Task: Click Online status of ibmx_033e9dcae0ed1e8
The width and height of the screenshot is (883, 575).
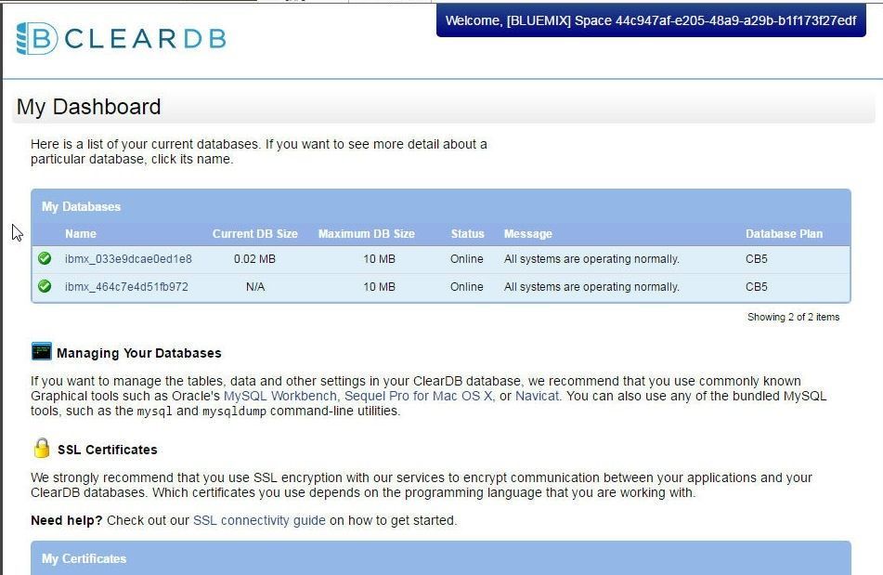Action: pos(467,259)
